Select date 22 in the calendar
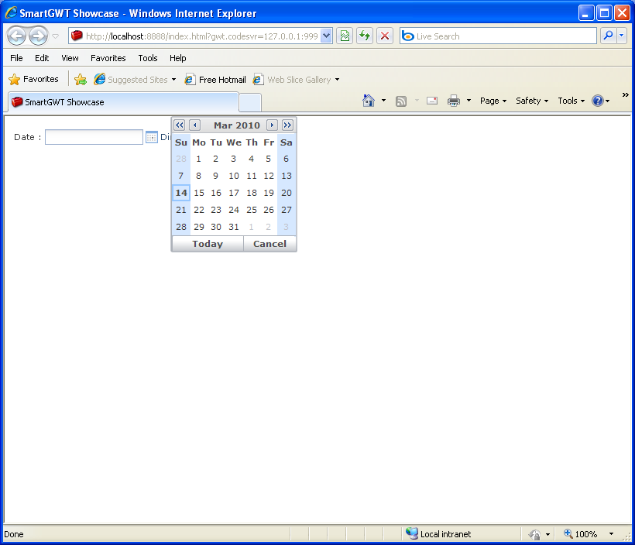 pos(199,210)
